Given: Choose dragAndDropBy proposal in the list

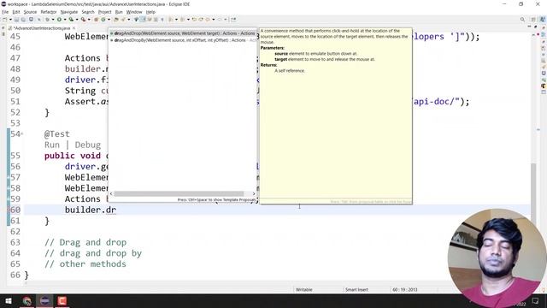Looking at the screenshot, I should point(183,40).
